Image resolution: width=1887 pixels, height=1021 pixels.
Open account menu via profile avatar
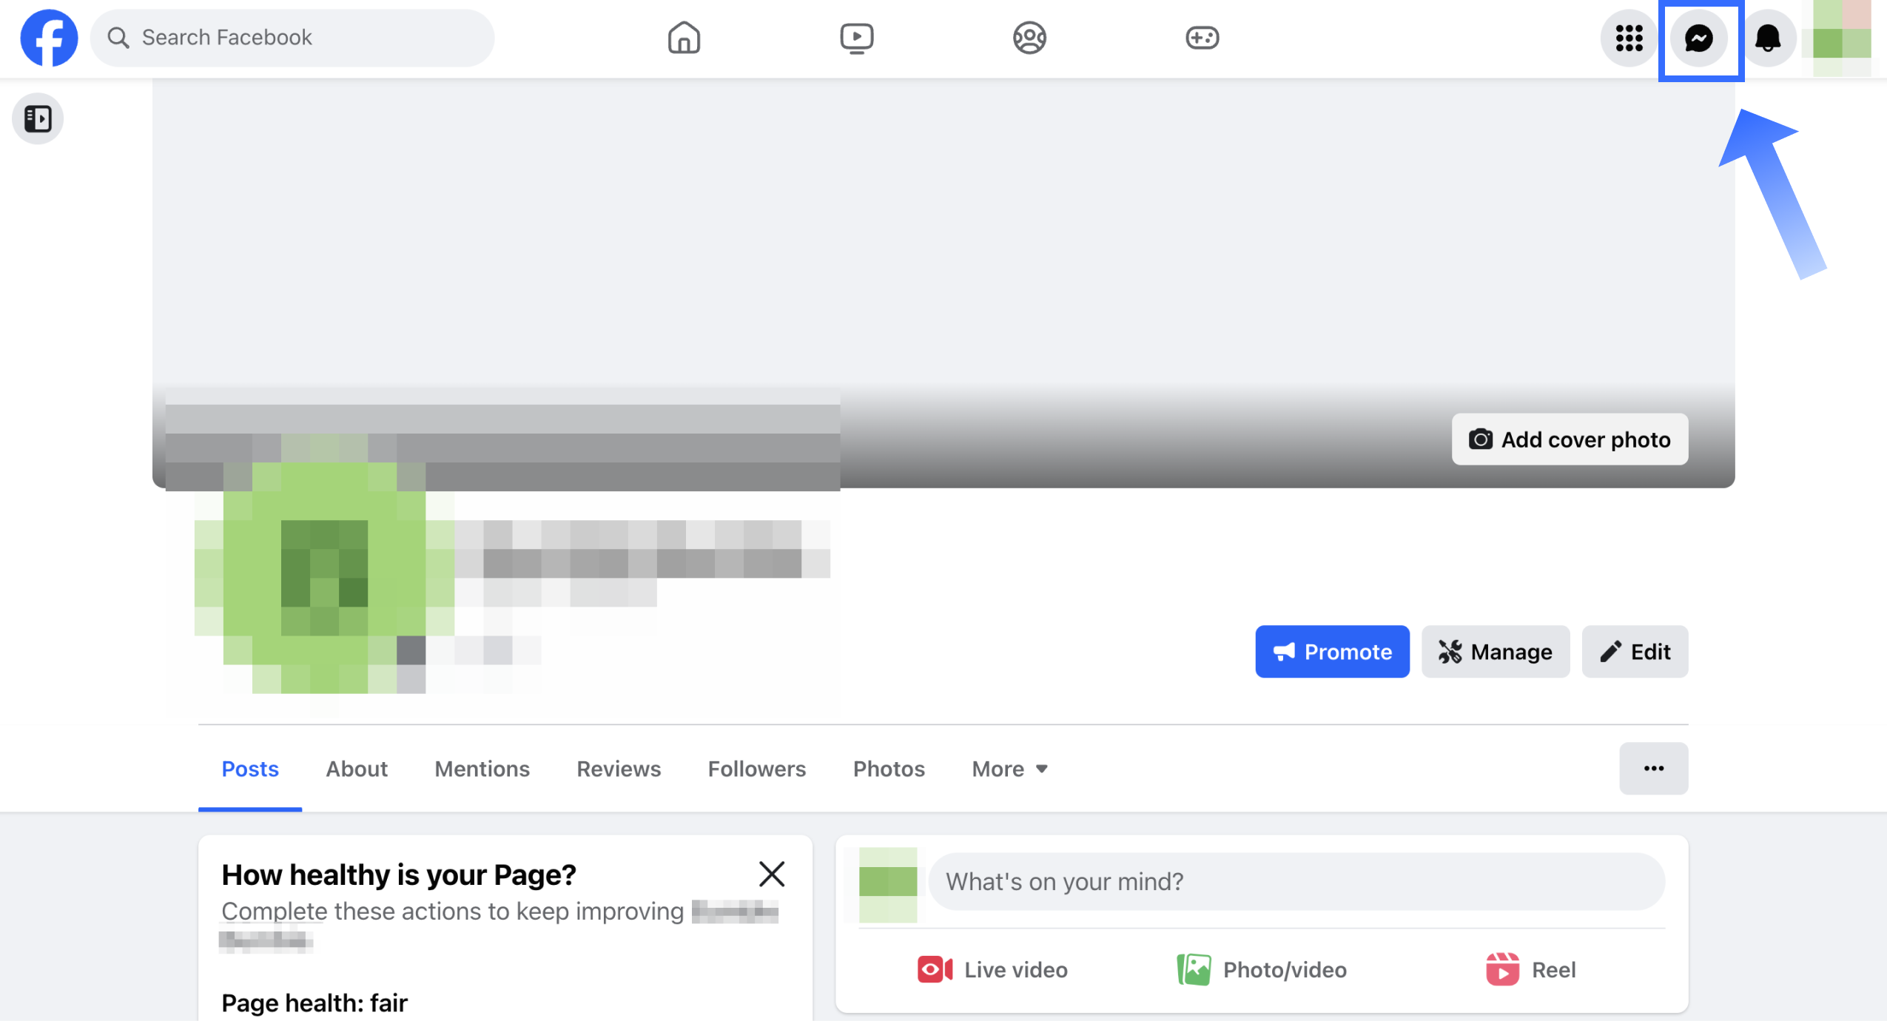point(1841,38)
